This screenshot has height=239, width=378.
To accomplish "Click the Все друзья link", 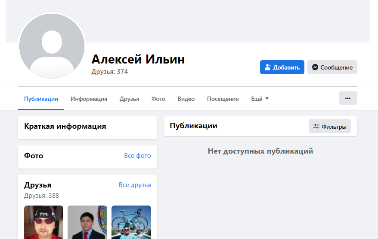I will coord(135,185).
